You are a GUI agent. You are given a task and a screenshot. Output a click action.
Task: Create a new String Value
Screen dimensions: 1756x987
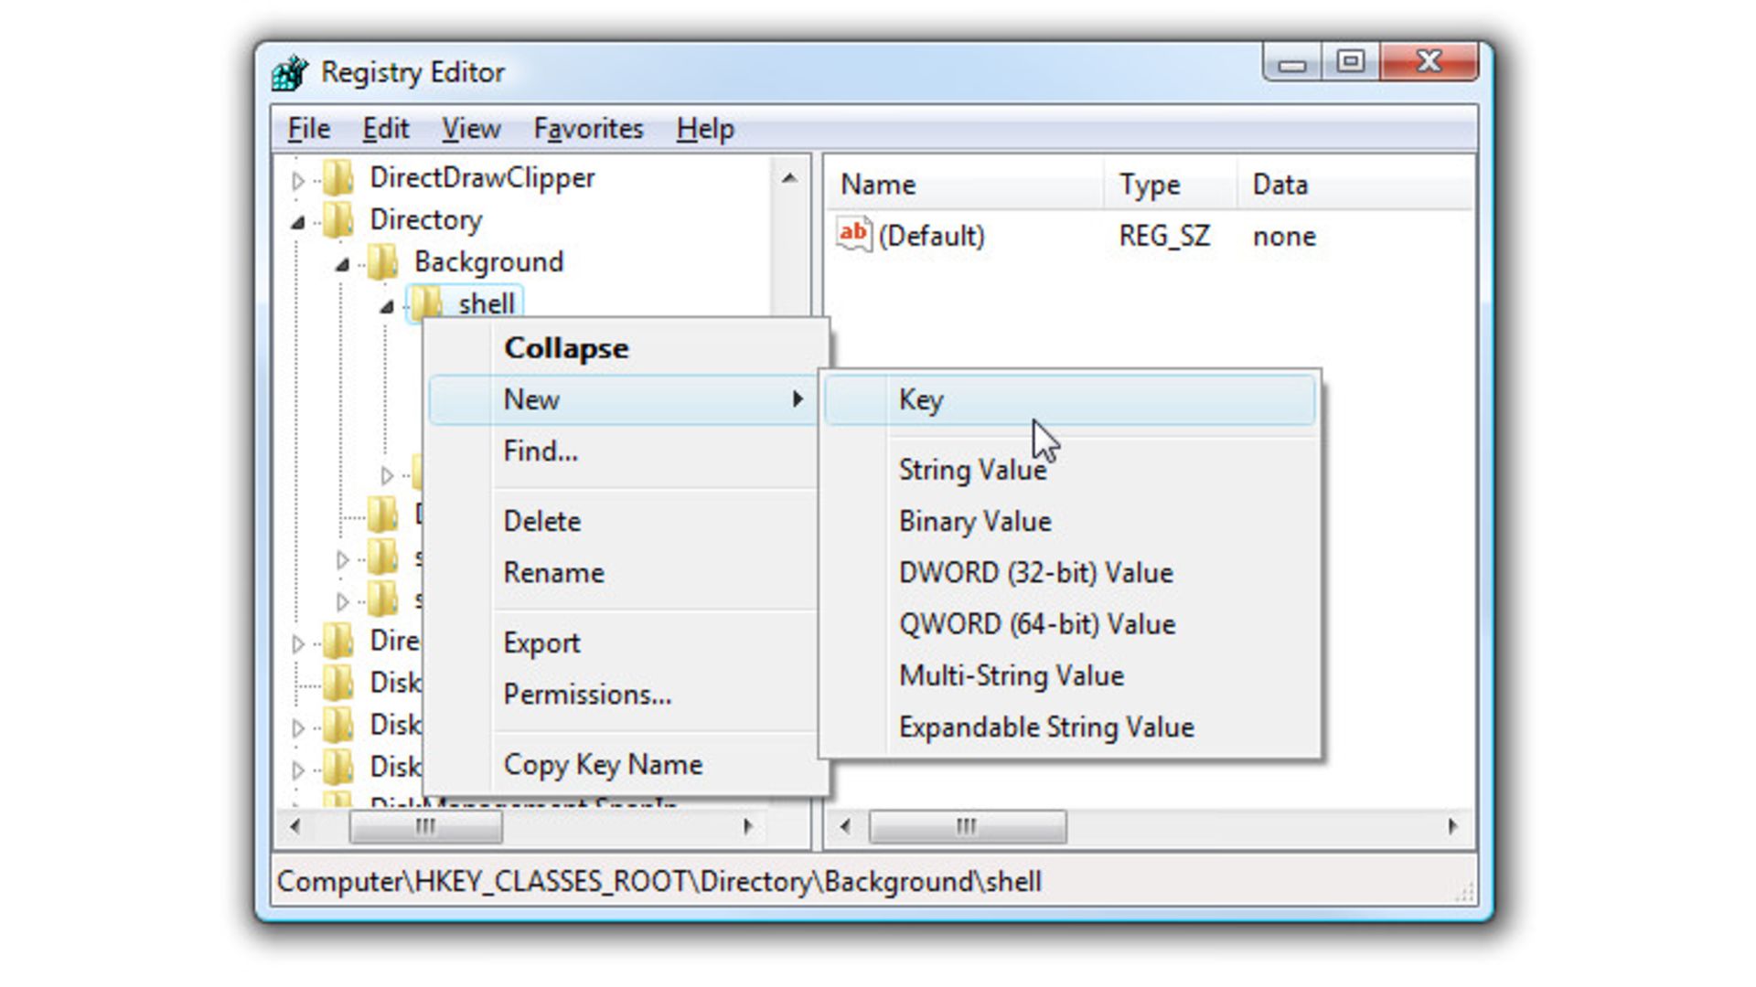click(1070, 470)
